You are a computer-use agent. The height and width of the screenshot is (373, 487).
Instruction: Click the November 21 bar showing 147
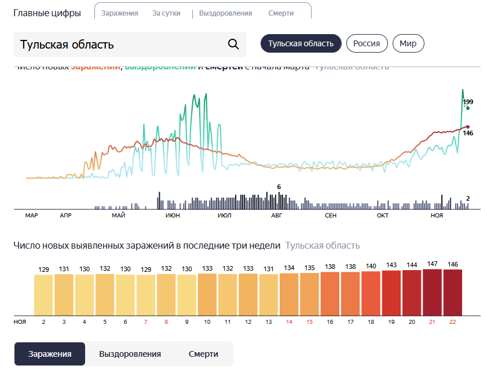432,293
